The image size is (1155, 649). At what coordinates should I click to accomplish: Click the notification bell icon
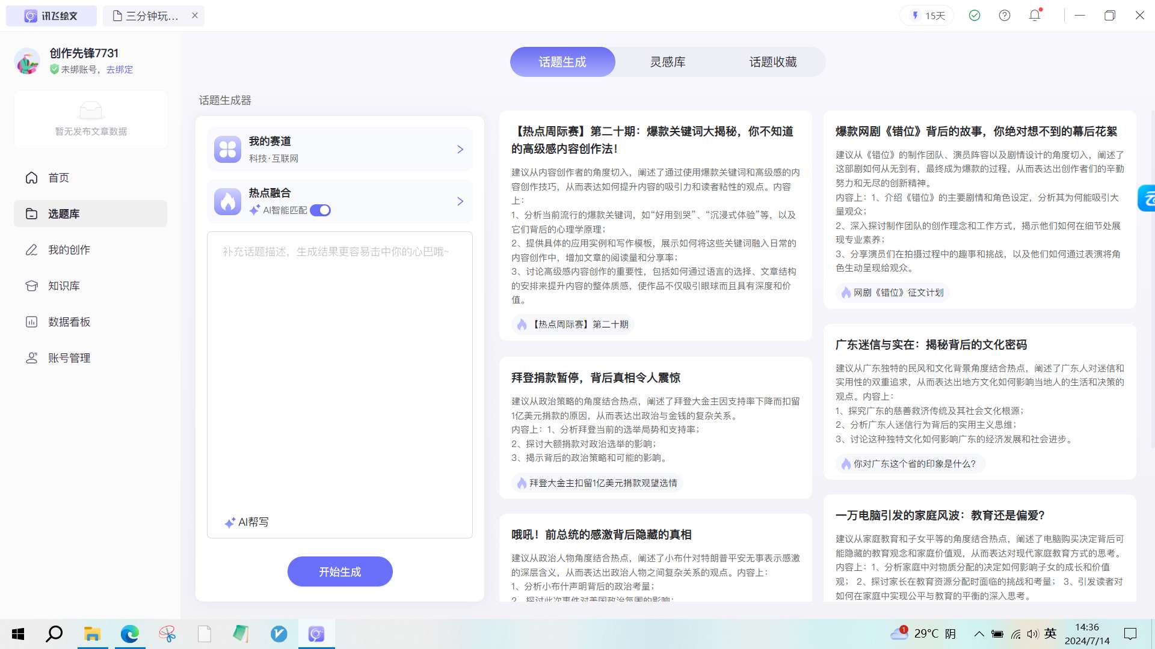pos(1035,16)
